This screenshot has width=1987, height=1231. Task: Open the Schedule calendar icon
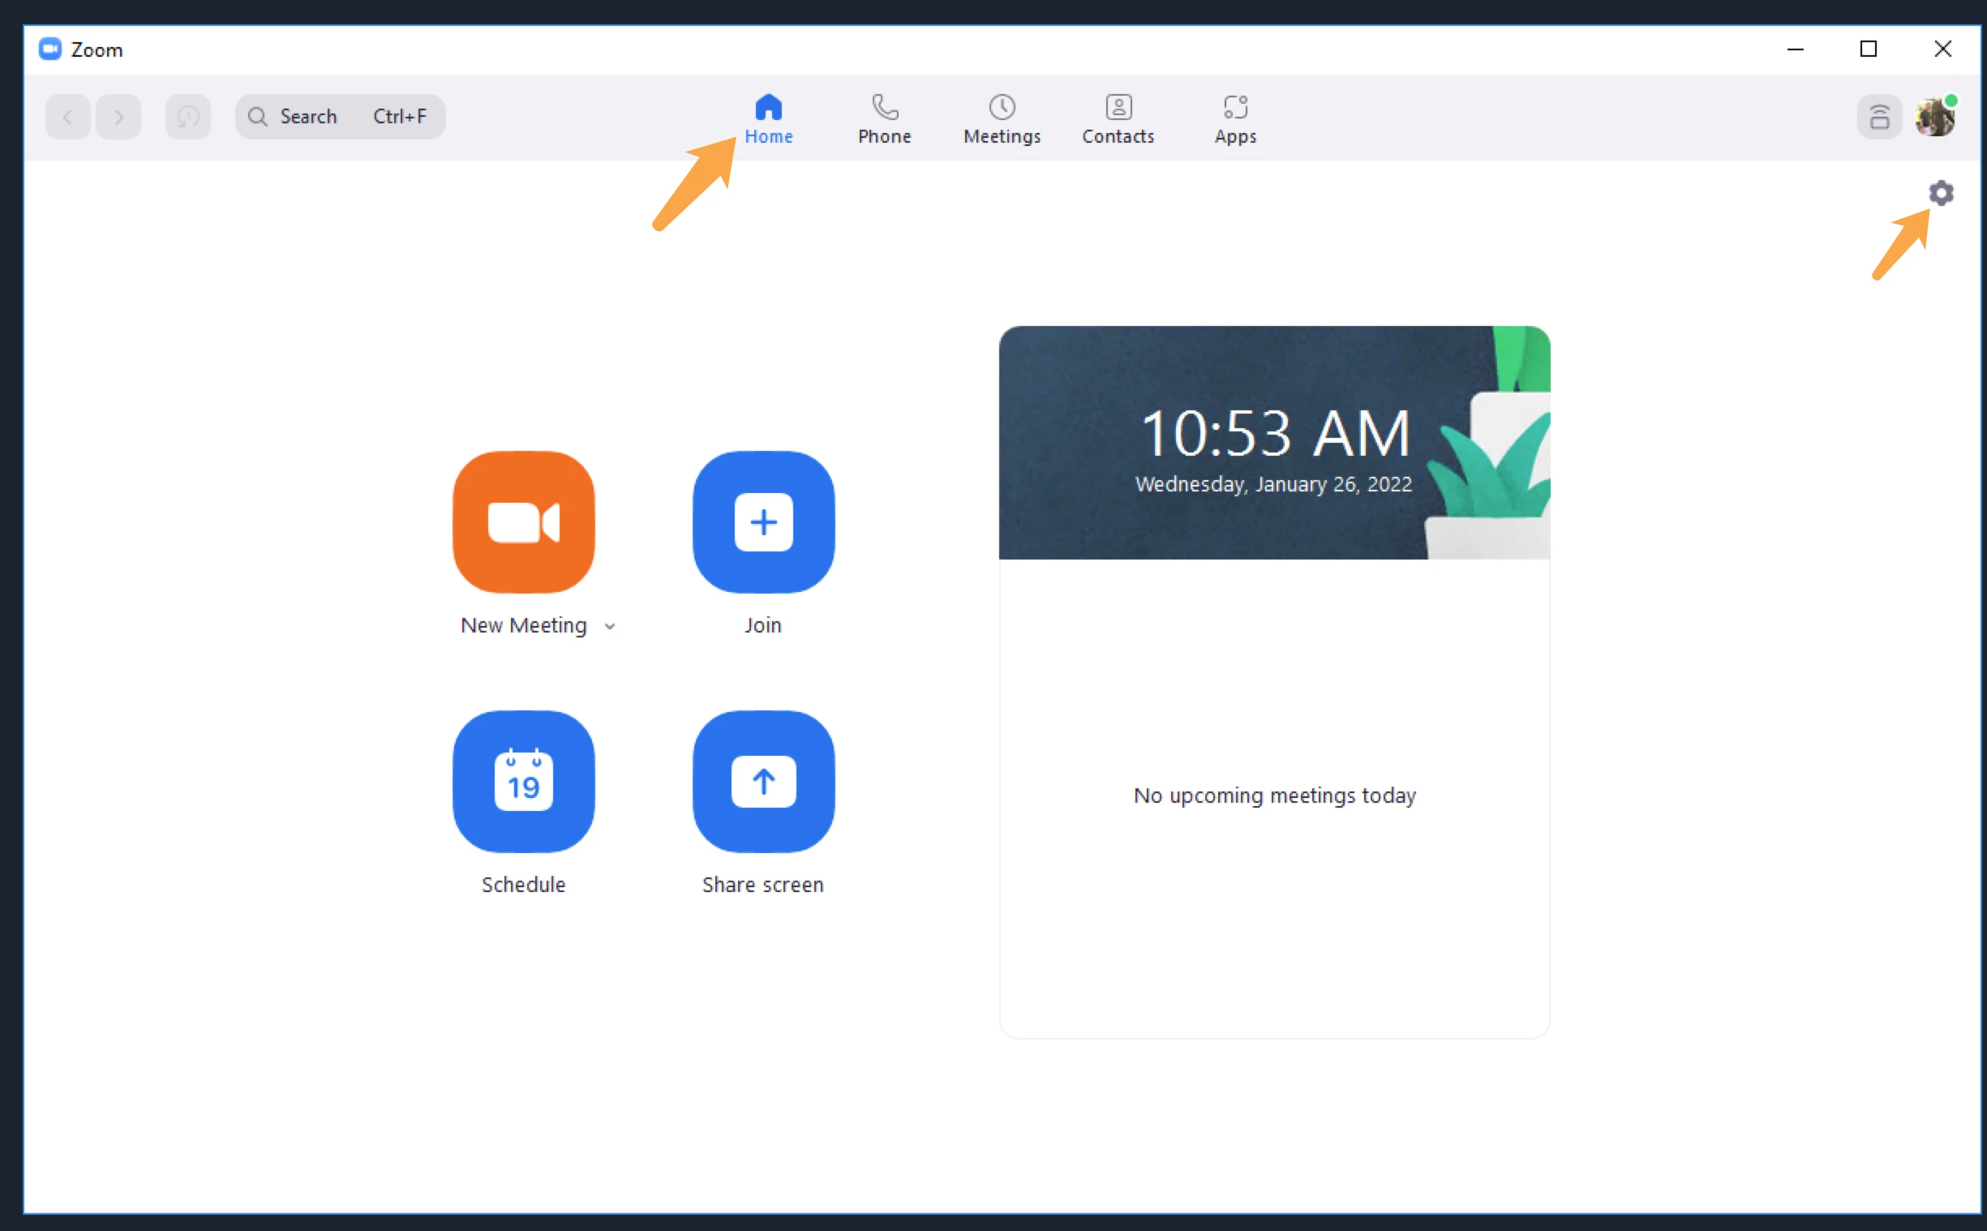pyautogui.click(x=523, y=782)
